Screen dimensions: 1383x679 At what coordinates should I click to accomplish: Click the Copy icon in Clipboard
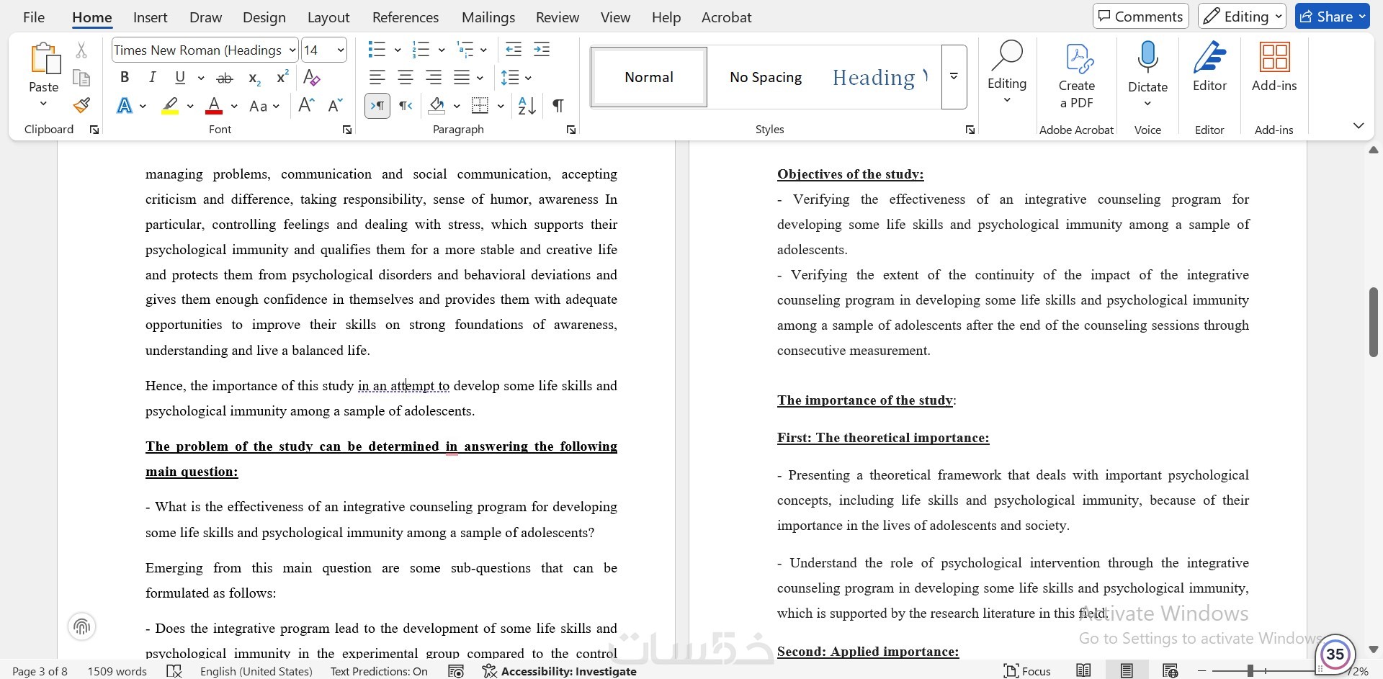click(x=81, y=78)
